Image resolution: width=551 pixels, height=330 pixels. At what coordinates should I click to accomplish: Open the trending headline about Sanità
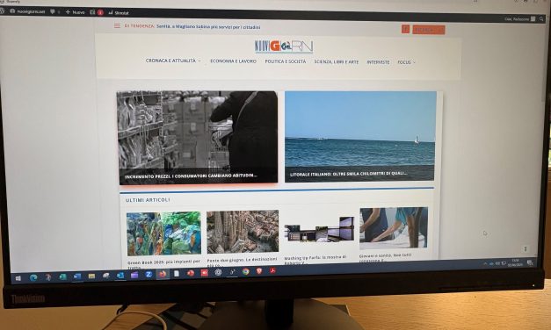point(208,26)
